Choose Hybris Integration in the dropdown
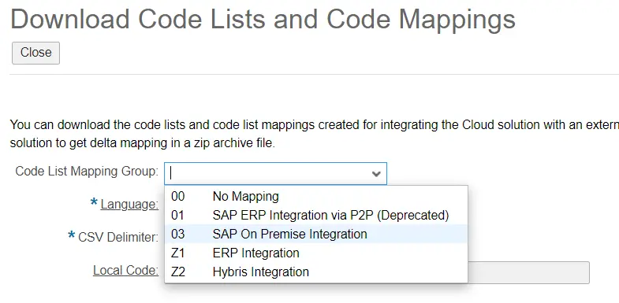The image size is (619, 303). 316,272
